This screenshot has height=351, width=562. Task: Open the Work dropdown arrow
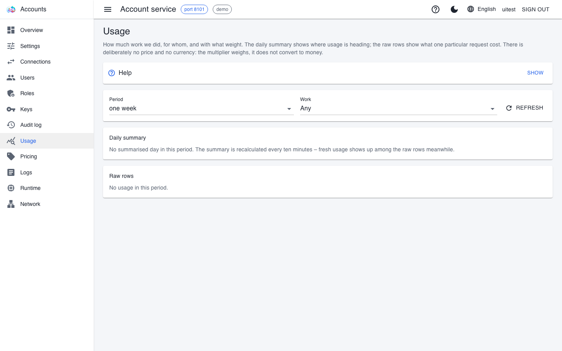pyautogui.click(x=493, y=109)
